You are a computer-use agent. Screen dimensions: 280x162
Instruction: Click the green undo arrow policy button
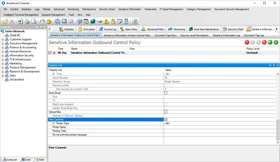coord(270,42)
